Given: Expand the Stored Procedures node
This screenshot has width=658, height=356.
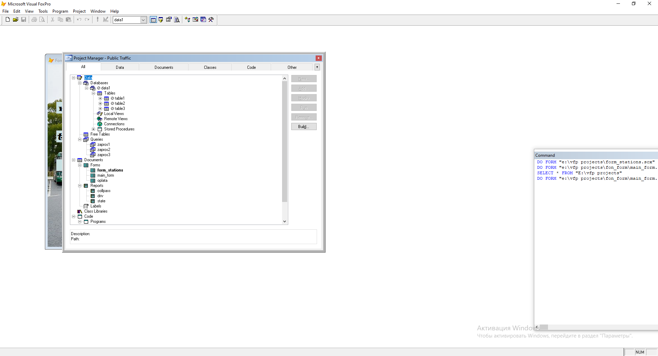Looking at the screenshot, I should [93, 129].
